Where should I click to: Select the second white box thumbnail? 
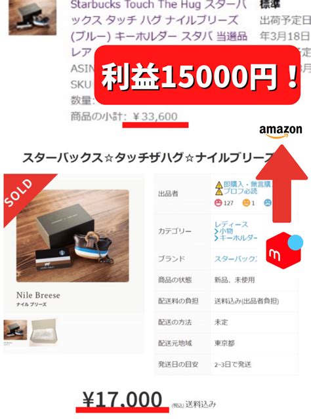pyautogui.click(x=43, y=332)
